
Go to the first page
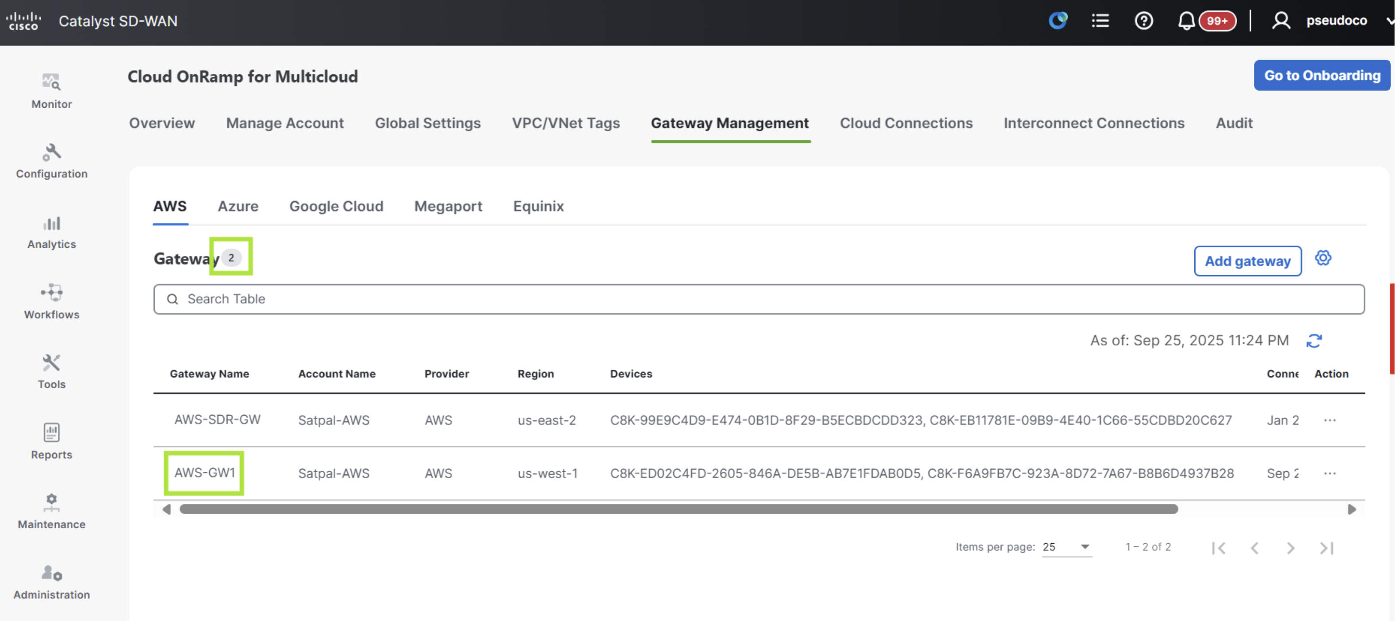(x=1219, y=548)
